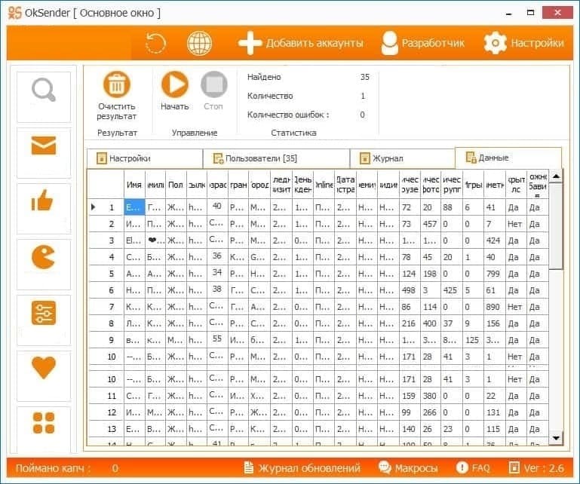
Task: Click cell value 125 in row 9
Action: (472, 340)
